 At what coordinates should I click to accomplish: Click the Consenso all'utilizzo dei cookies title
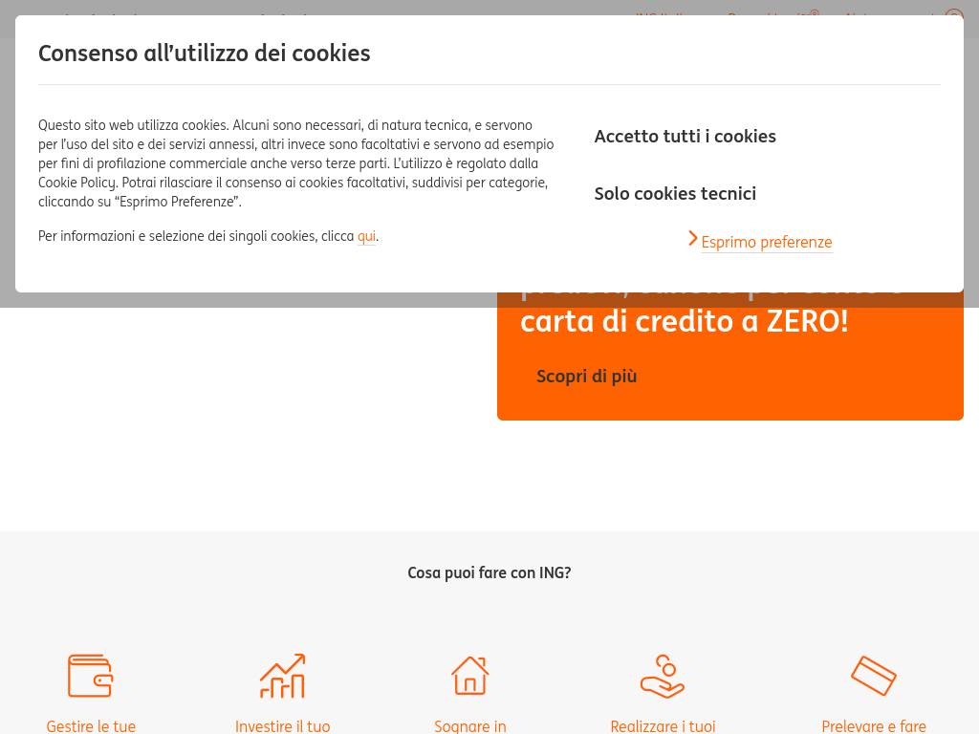click(x=204, y=54)
